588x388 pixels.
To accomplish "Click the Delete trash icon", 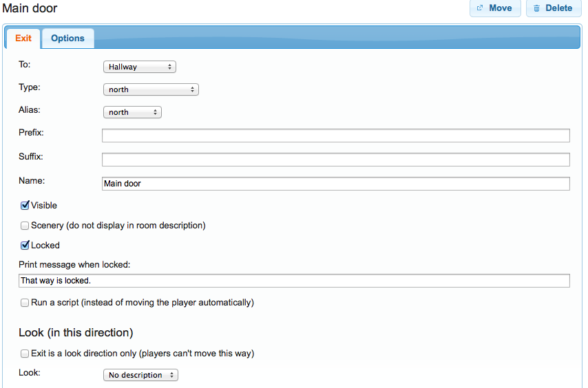I will [536, 8].
